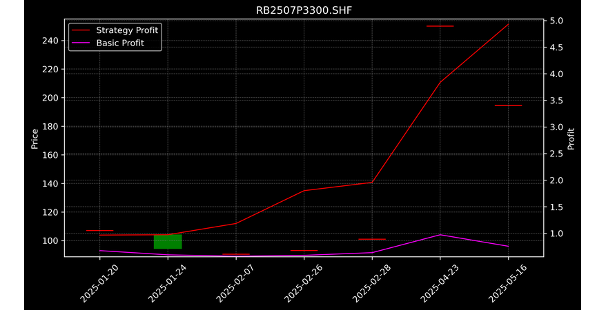This screenshot has width=606, height=310.
Task: Click the Strategy Profit line peak at 2025-05-16
Action: 508,24
